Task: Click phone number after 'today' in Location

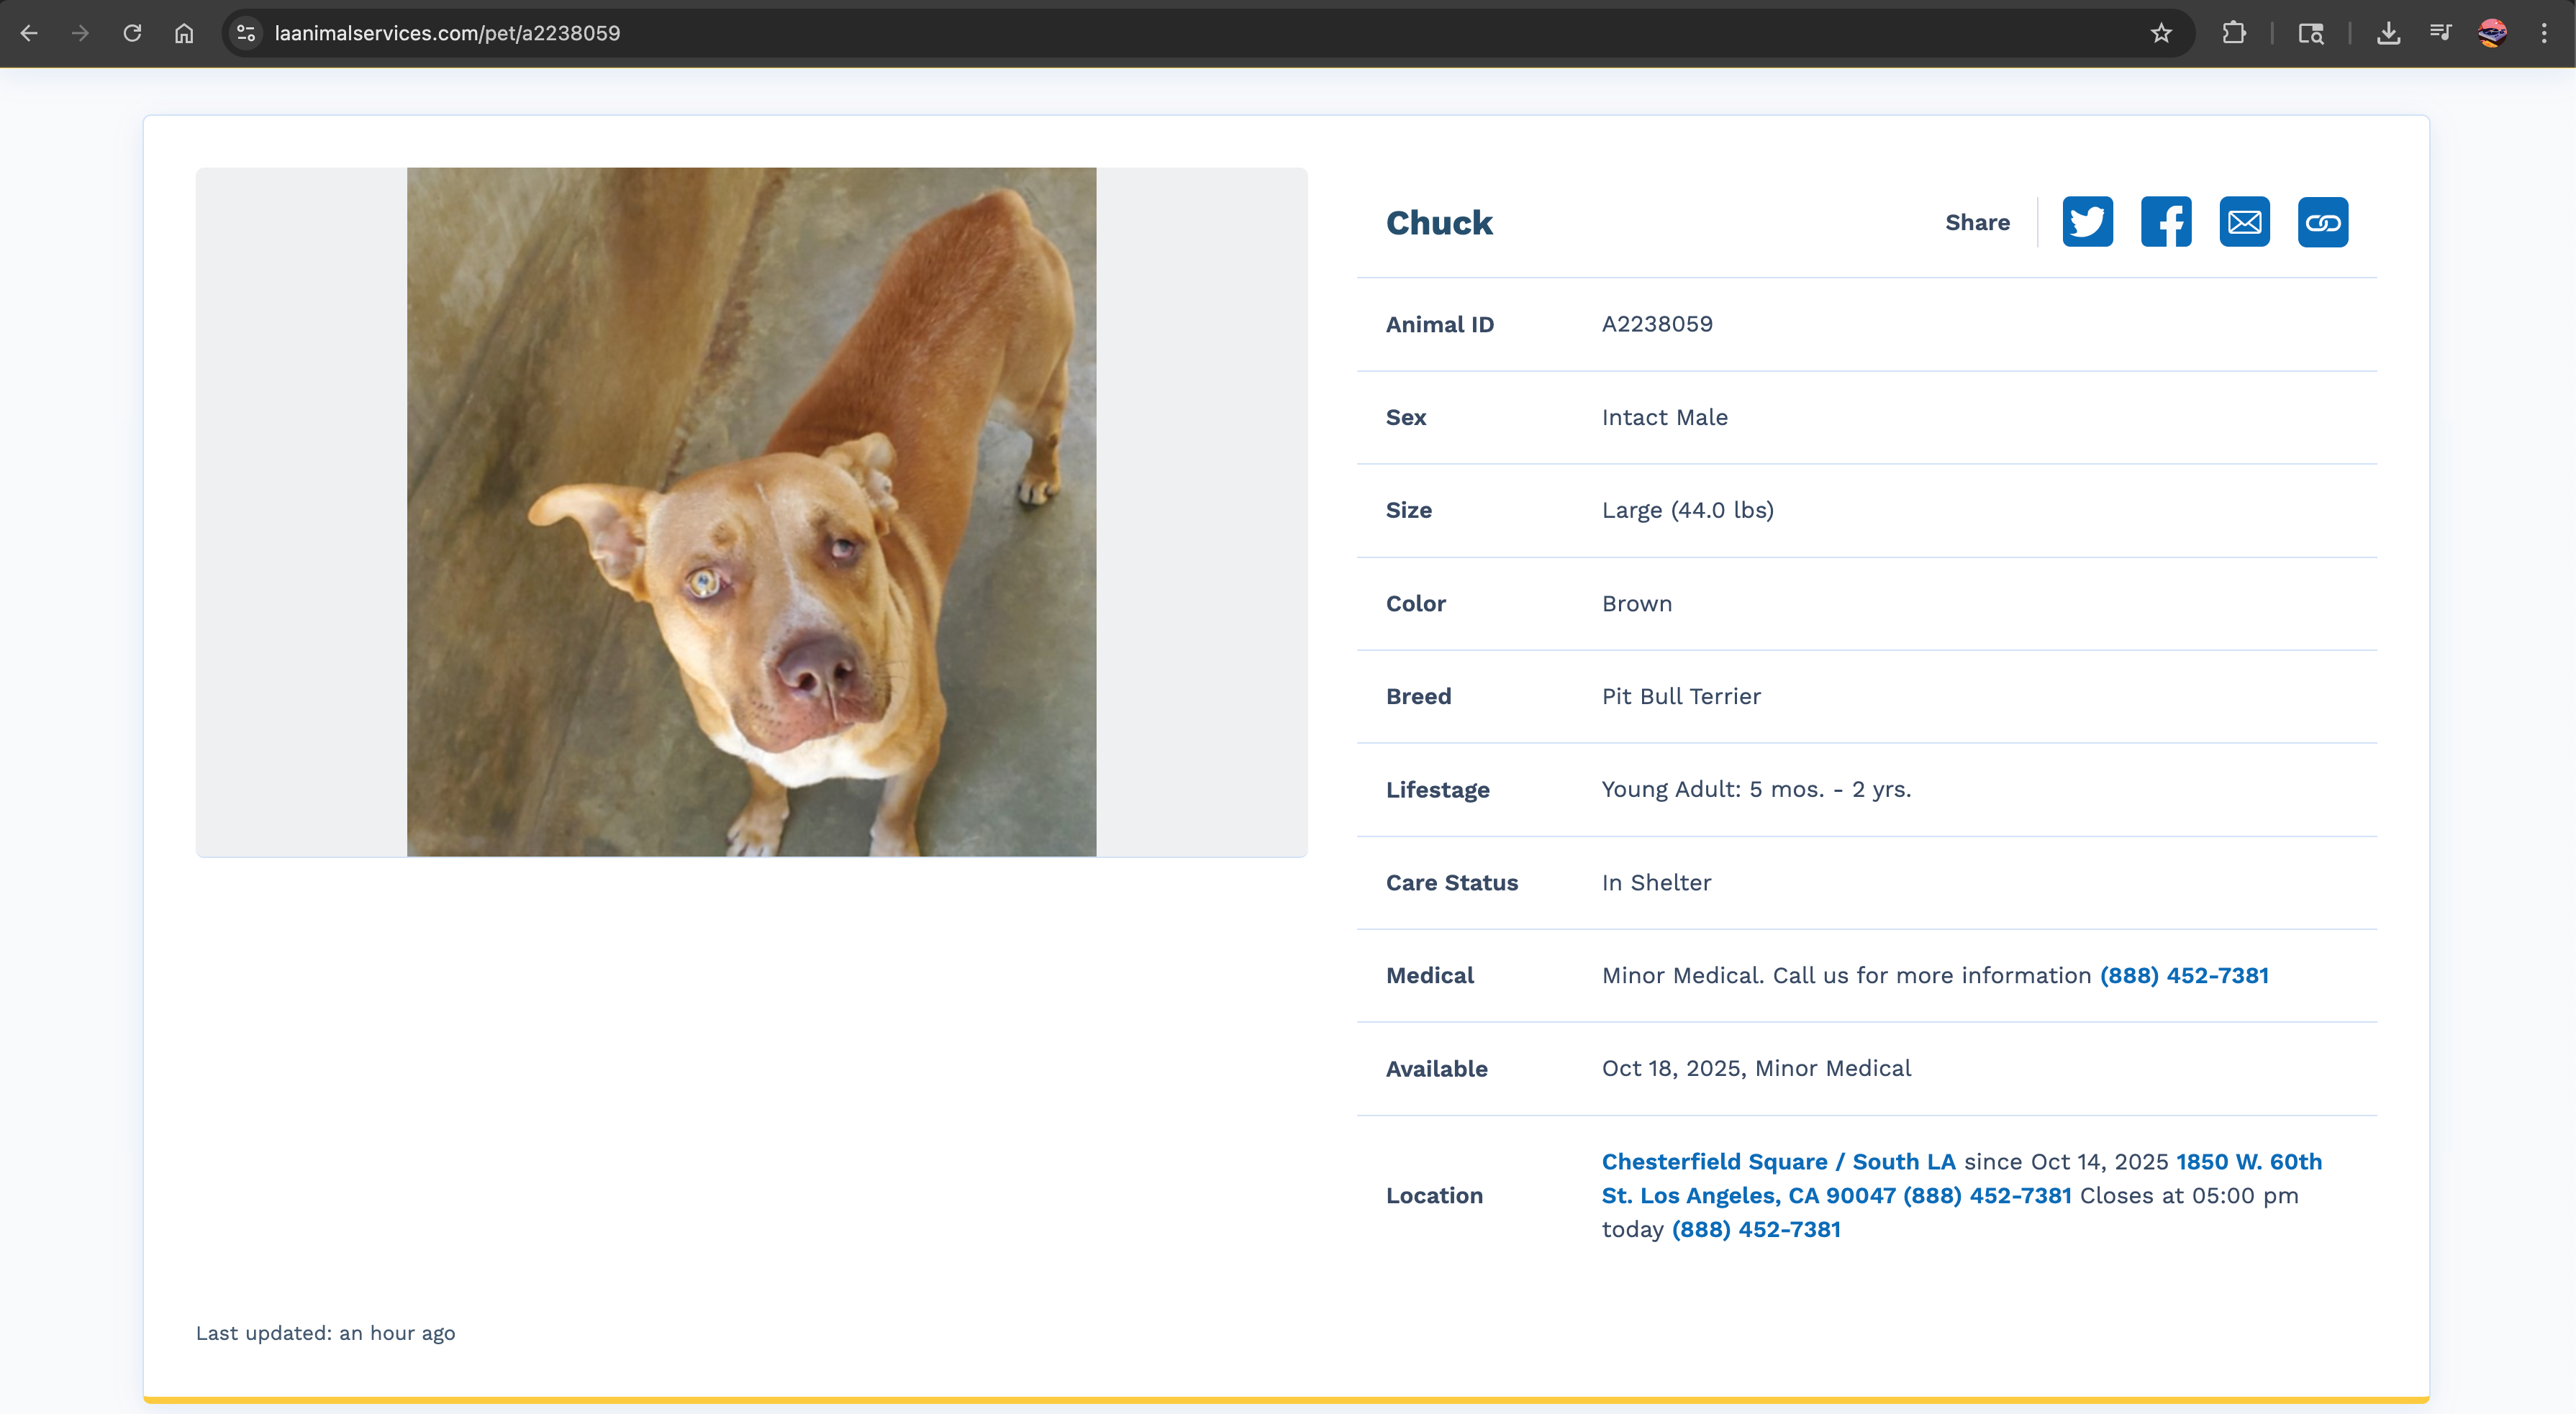Action: click(1756, 1229)
